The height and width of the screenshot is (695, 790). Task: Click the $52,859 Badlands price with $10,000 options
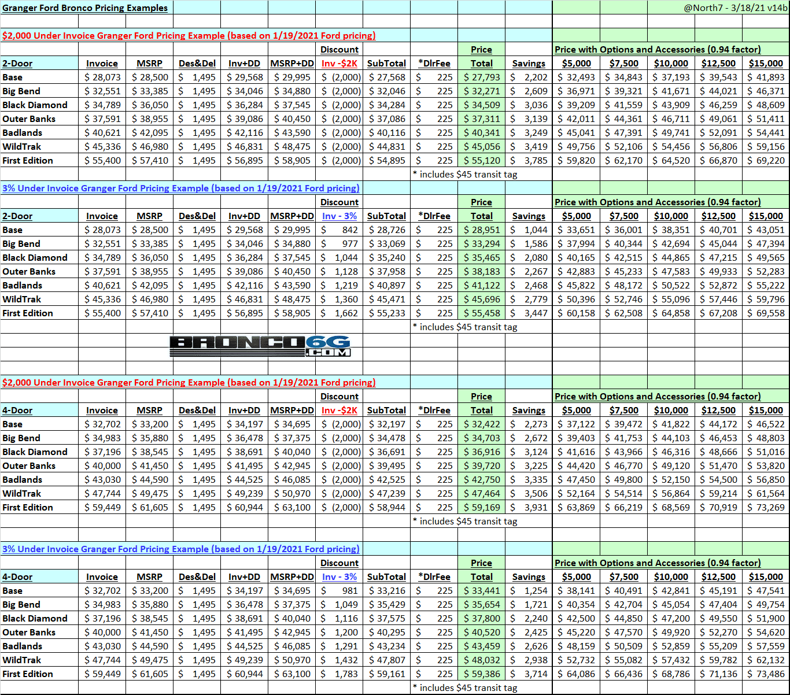click(671, 646)
